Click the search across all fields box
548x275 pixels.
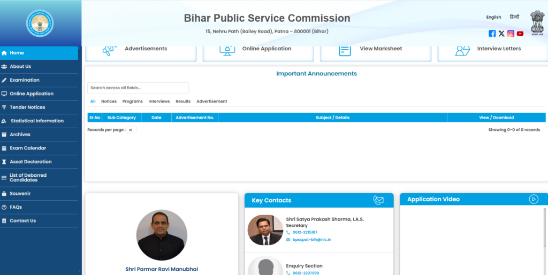[x=138, y=88]
